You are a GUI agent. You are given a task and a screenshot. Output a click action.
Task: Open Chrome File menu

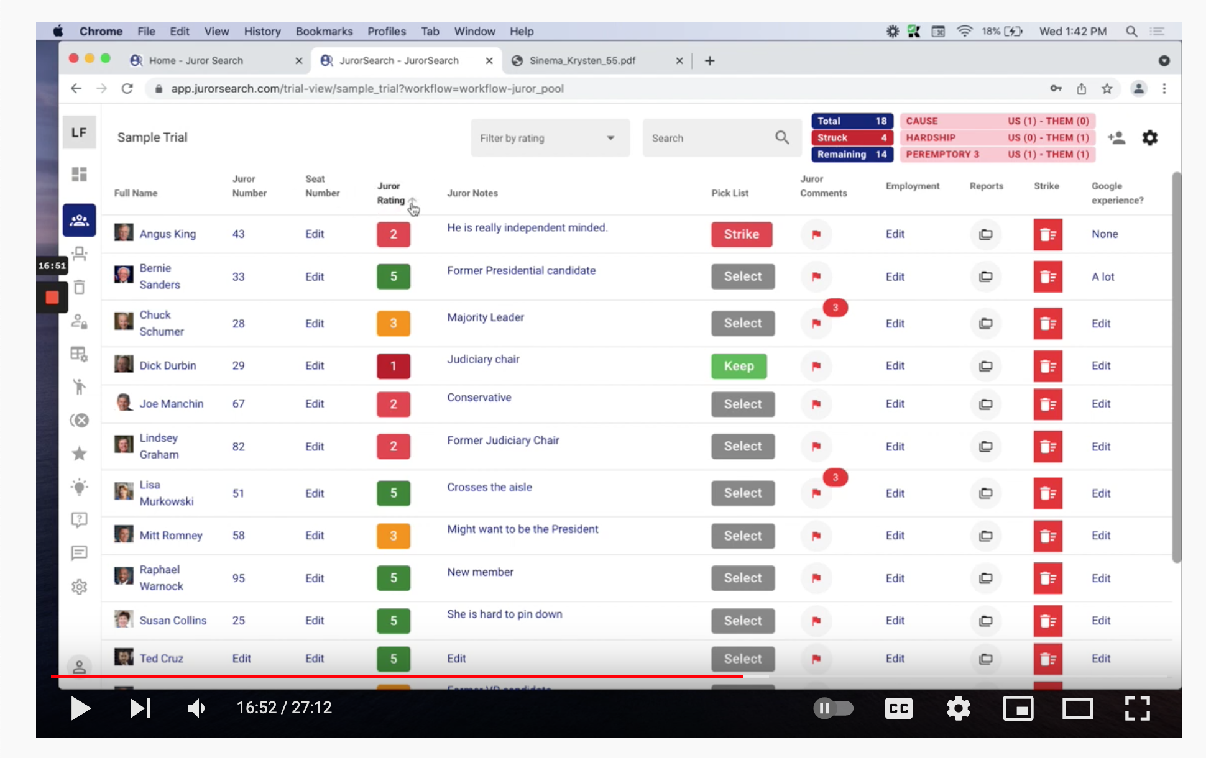[146, 32]
